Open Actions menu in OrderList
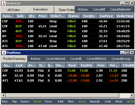Image resolution: width=135 pixels, height=105 pixels. tap(83, 9)
